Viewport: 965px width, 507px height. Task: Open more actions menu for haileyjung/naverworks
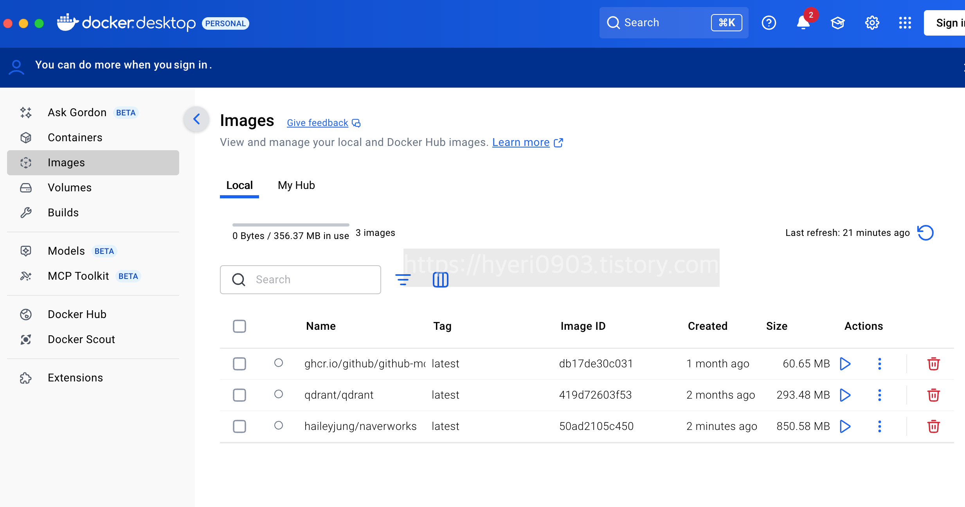point(879,426)
